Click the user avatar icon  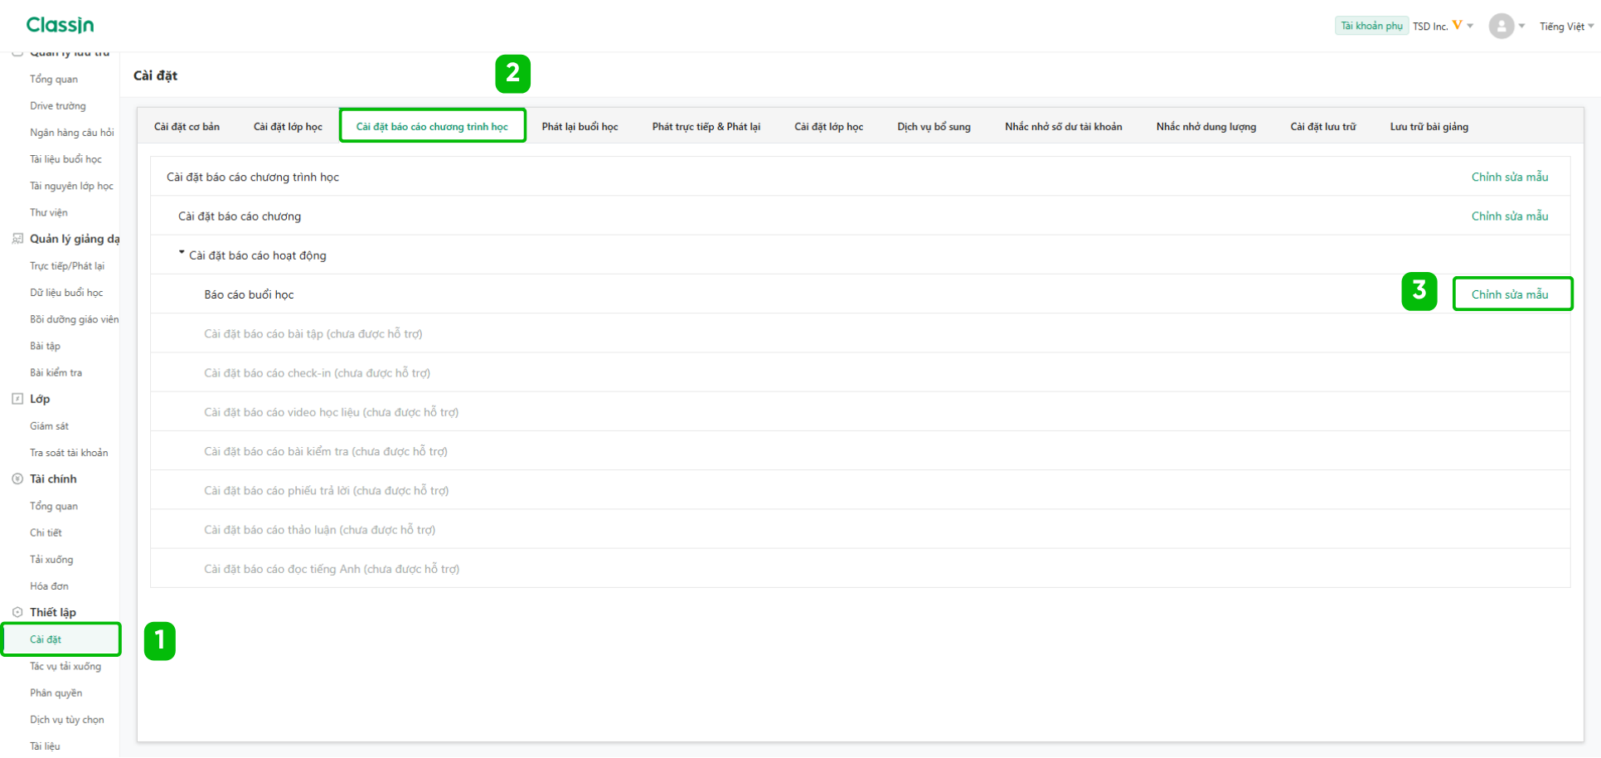[1502, 26]
